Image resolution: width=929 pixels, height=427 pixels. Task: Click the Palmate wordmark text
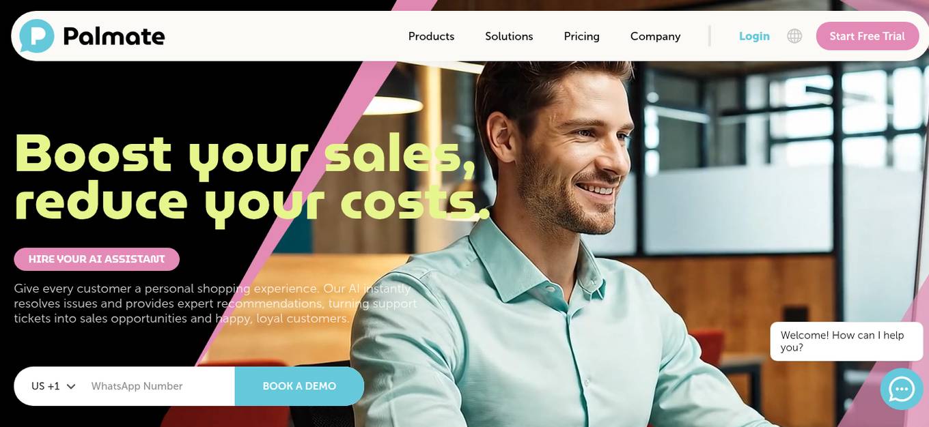coord(114,36)
